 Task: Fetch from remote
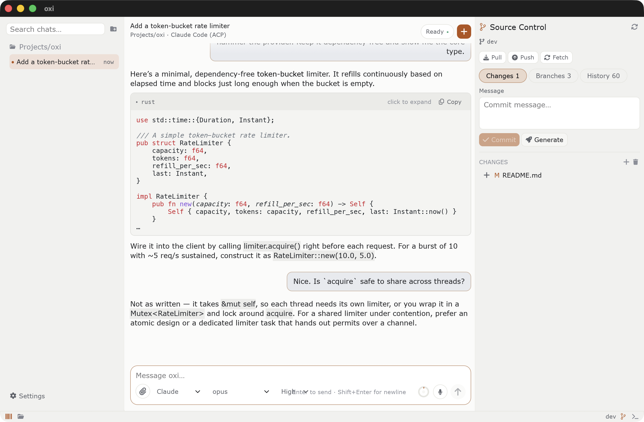click(x=556, y=57)
